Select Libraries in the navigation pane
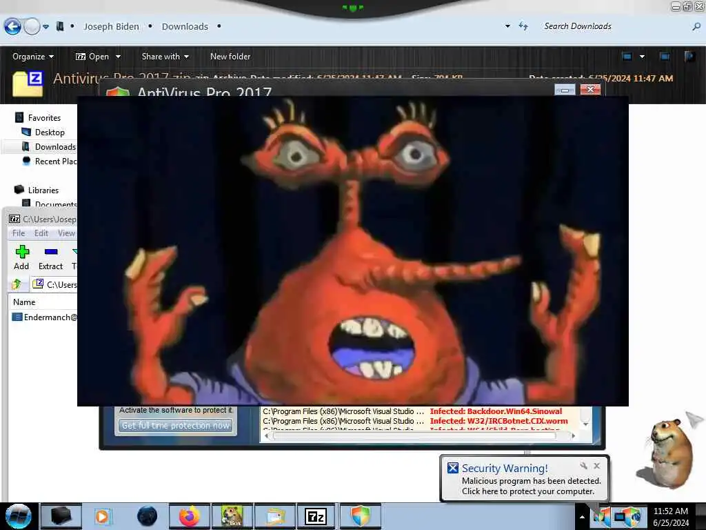The height and width of the screenshot is (530, 706). 37,190
